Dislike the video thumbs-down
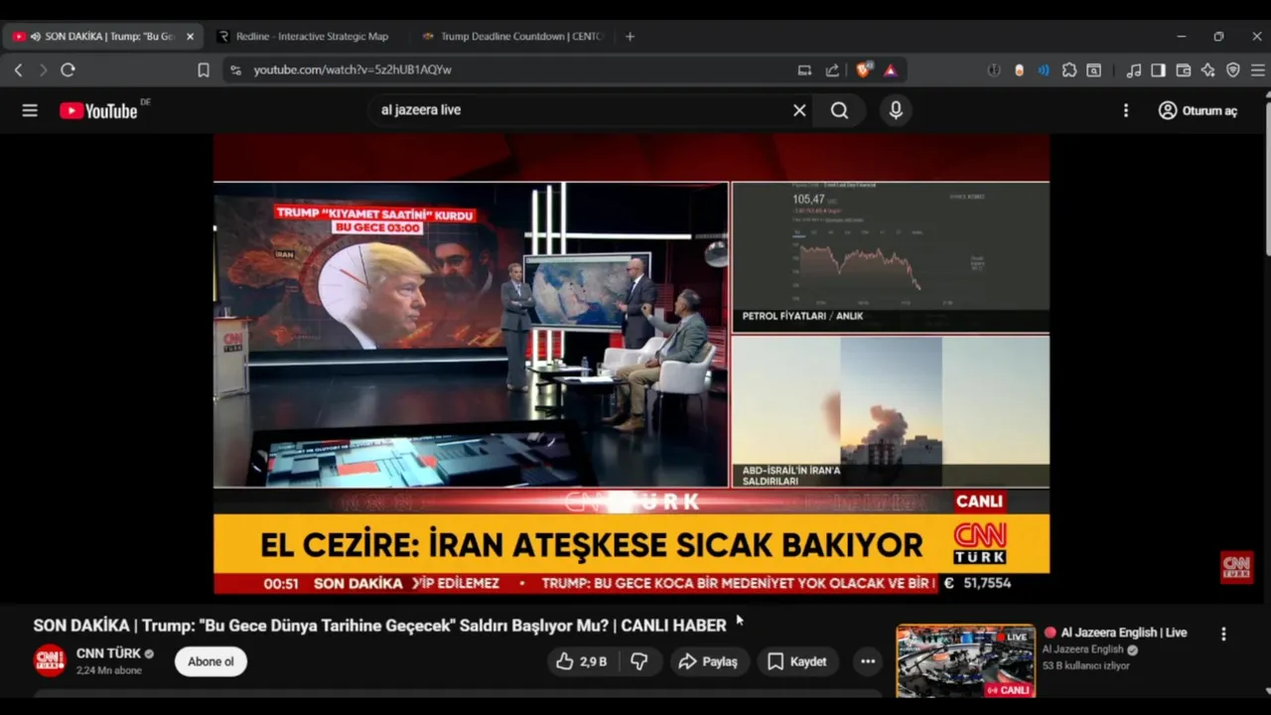Screen dimensions: 1271x715 pos(639,661)
